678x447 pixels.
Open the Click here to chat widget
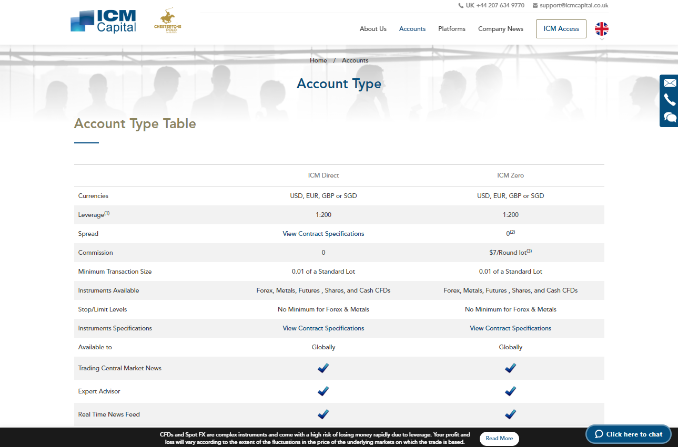[x=629, y=434]
